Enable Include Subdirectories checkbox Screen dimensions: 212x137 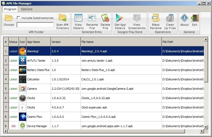pos(18,18)
